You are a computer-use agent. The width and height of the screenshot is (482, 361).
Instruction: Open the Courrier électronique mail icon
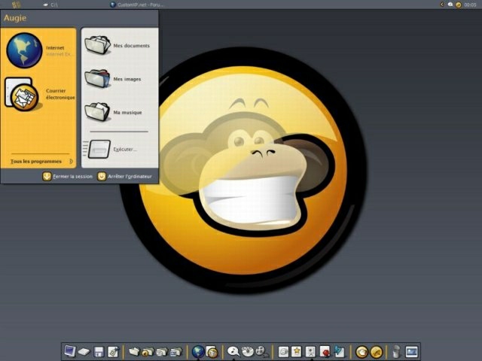23,95
